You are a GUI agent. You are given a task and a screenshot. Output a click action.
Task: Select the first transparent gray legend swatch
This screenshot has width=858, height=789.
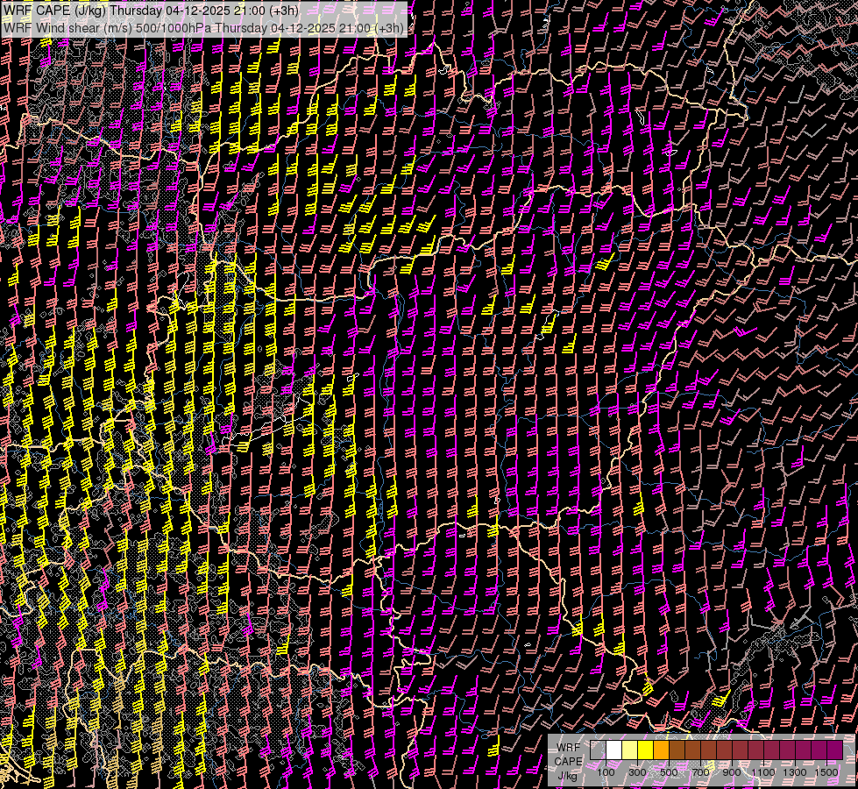[x=598, y=750]
